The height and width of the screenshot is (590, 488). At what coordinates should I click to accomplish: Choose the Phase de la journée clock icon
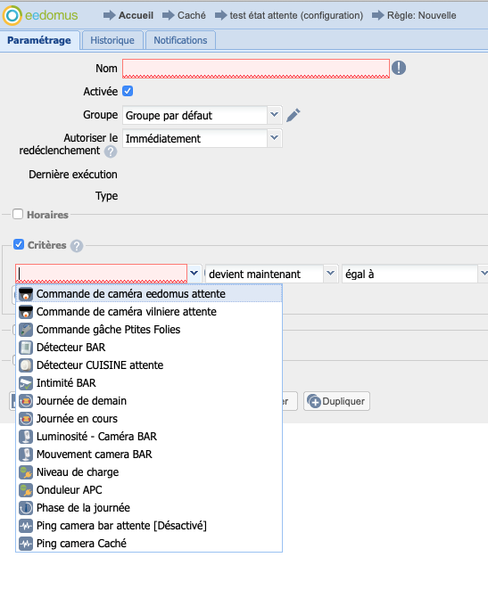coord(26,508)
